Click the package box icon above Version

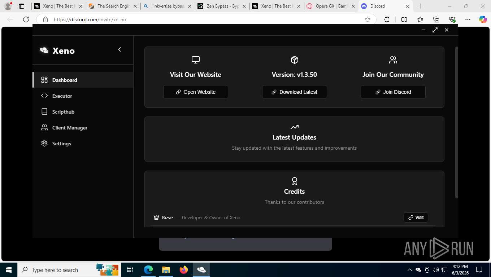(x=295, y=60)
